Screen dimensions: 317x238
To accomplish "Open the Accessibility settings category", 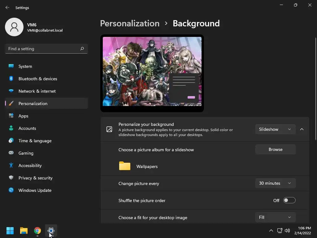I will pyautogui.click(x=46, y=165).
